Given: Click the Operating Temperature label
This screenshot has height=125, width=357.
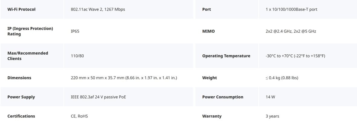Looking at the screenshot, I should click(226, 56).
